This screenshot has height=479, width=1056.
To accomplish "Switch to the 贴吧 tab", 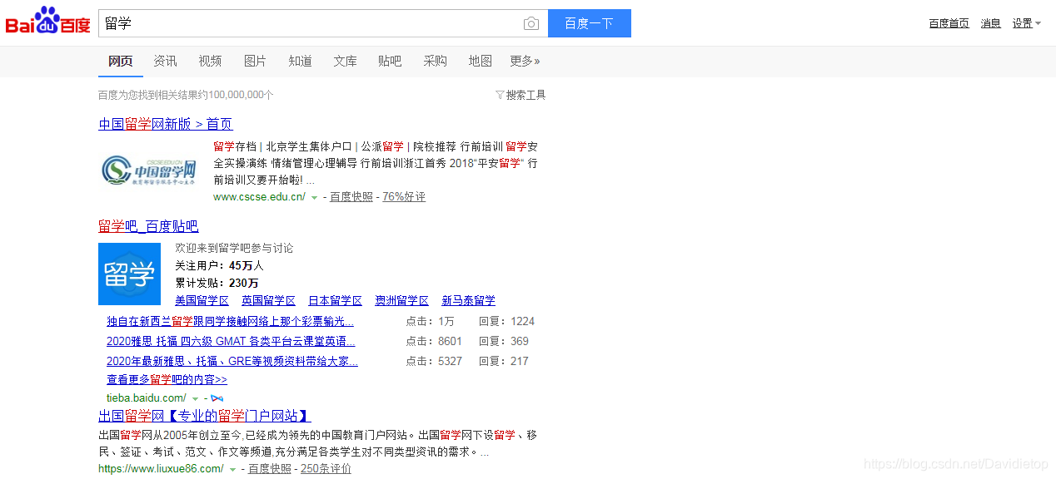I will click(390, 61).
